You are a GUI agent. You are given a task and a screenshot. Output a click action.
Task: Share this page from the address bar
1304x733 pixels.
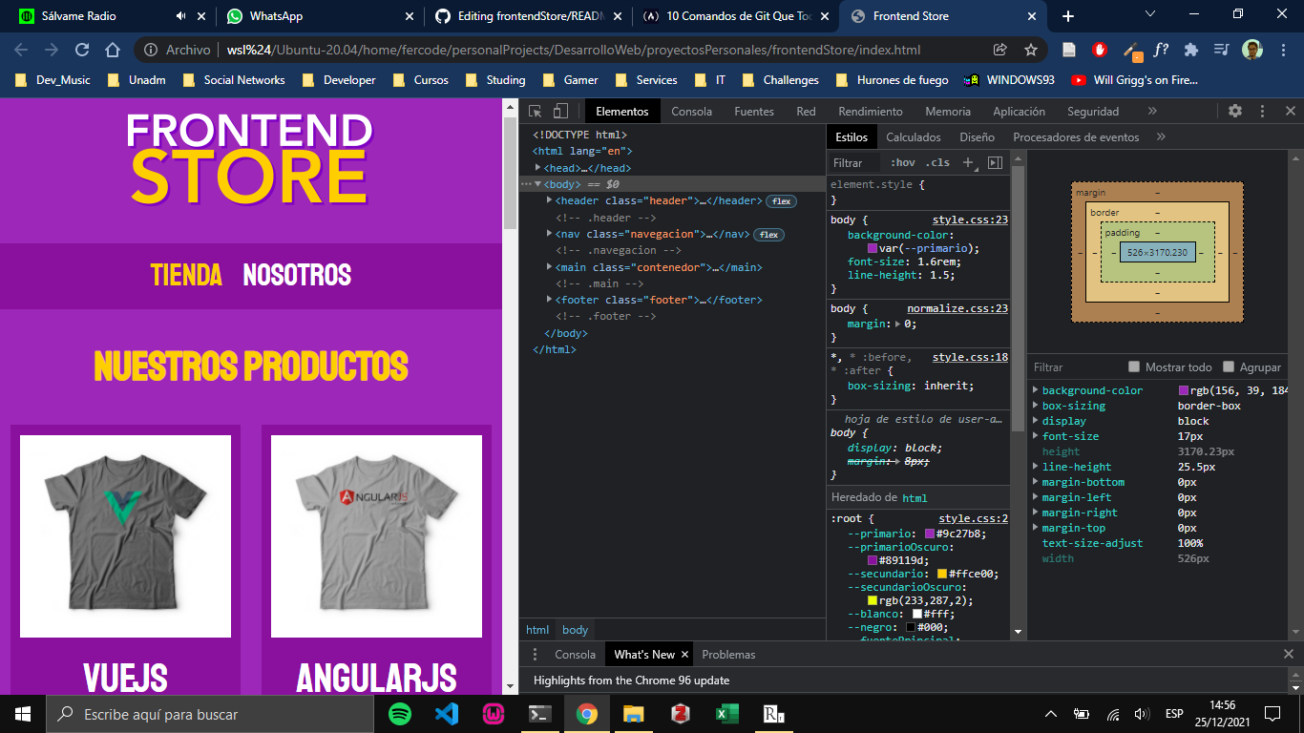pyautogui.click(x=1000, y=50)
